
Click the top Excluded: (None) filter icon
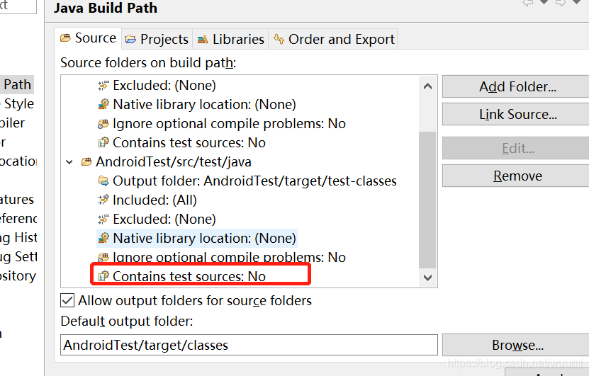coord(103,86)
